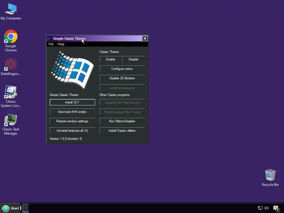Screen dimensions: 284x213
Task: Open the Start menu
Action: point(11,208)
